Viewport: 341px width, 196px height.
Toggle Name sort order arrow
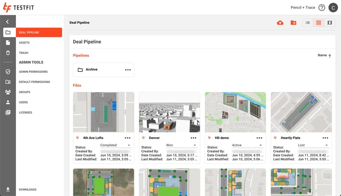pos(330,56)
